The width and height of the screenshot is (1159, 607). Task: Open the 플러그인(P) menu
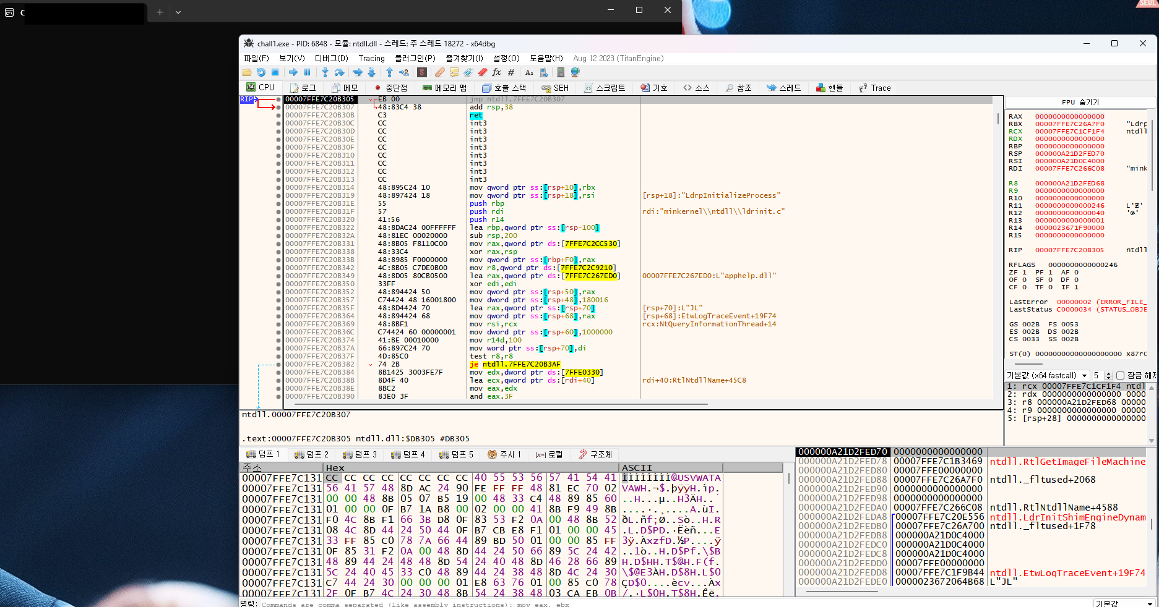coord(415,58)
